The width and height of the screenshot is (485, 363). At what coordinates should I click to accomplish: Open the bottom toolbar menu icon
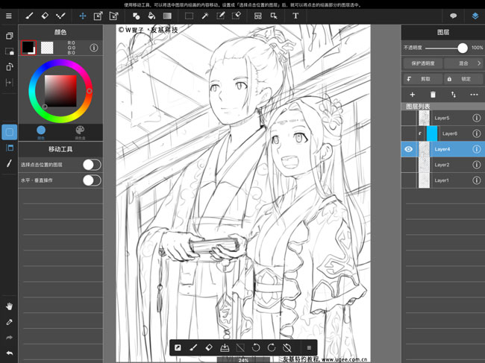pos(309,348)
